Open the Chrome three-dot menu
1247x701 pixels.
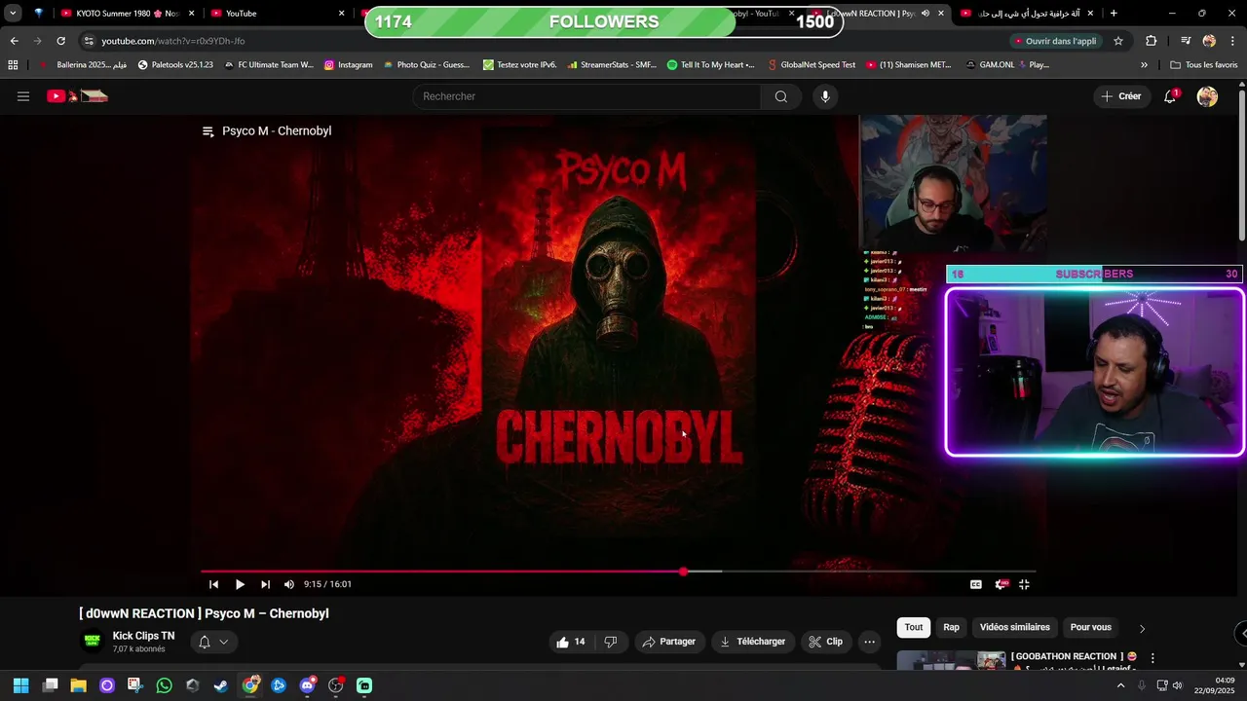pos(1232,41)
